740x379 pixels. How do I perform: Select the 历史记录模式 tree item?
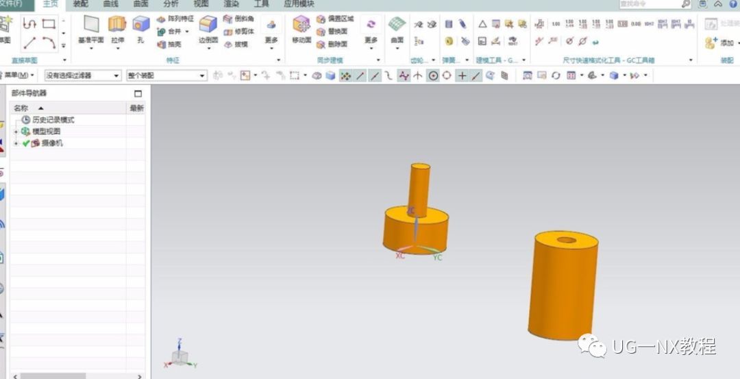pyautogui.click(x=48, y=120)
